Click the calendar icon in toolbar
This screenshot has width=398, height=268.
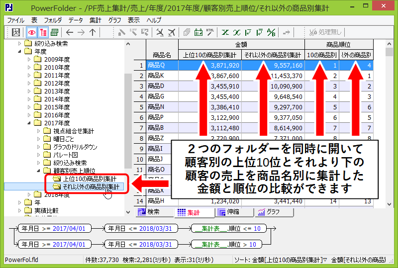(x=199, y=32)
